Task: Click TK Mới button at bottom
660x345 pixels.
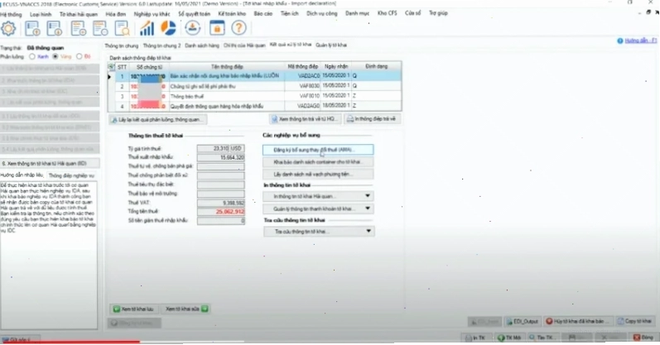Action: (x=509, y=338)
